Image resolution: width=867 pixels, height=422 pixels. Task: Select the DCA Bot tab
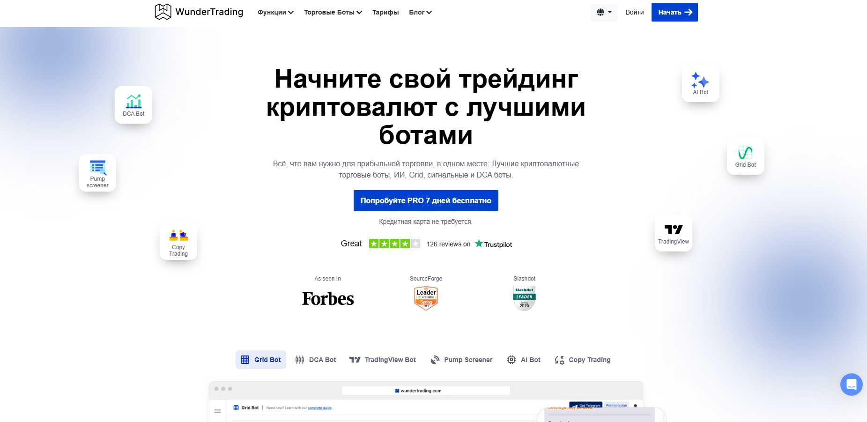(x=316, y=360)
